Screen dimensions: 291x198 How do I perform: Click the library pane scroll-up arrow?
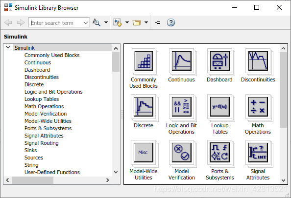pyautogui.click(x=283, y=48)
